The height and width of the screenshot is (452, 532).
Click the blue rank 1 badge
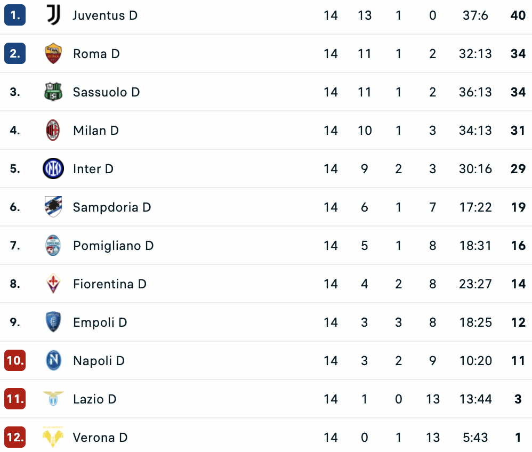tap(15, 15)
